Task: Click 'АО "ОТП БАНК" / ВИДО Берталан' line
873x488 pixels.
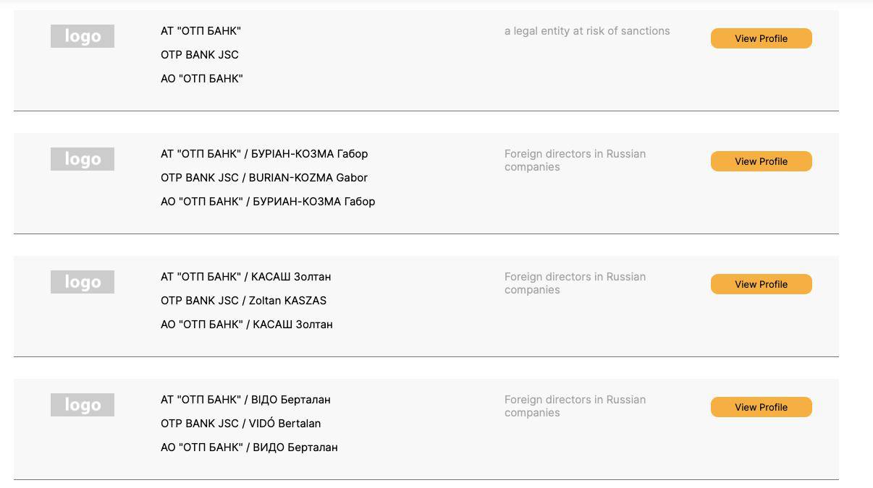Action: point(249,448)
